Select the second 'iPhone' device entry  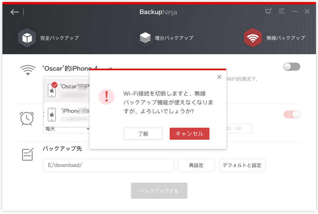pos(67,114)
